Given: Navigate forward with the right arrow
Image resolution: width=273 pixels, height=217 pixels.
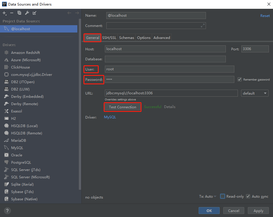Looking at the screenshot, I should click(77, 13).
